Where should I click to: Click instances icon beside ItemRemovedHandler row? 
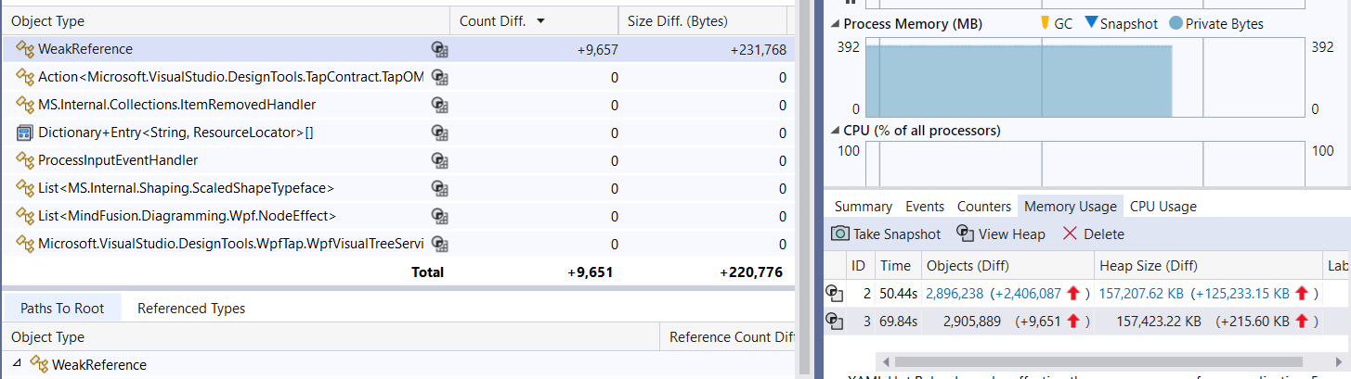[x=440, y=105]
